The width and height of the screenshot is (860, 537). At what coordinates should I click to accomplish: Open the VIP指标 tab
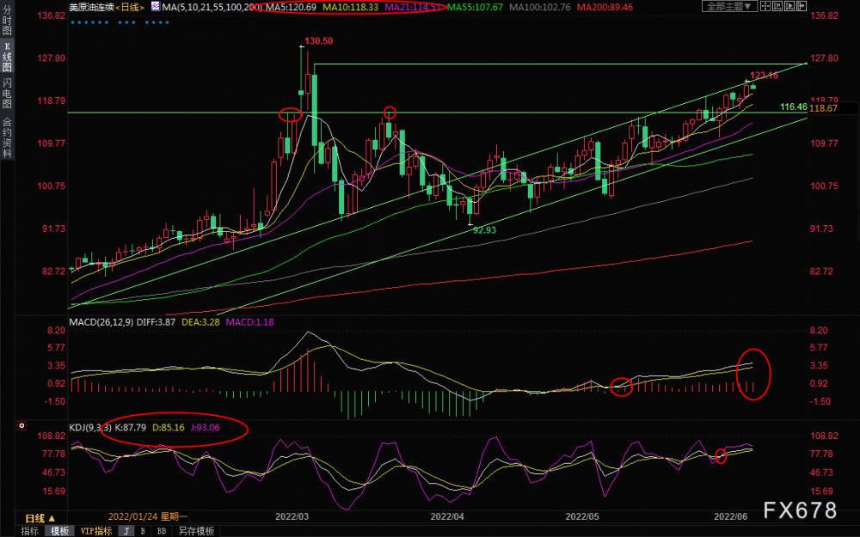point(96,531)
